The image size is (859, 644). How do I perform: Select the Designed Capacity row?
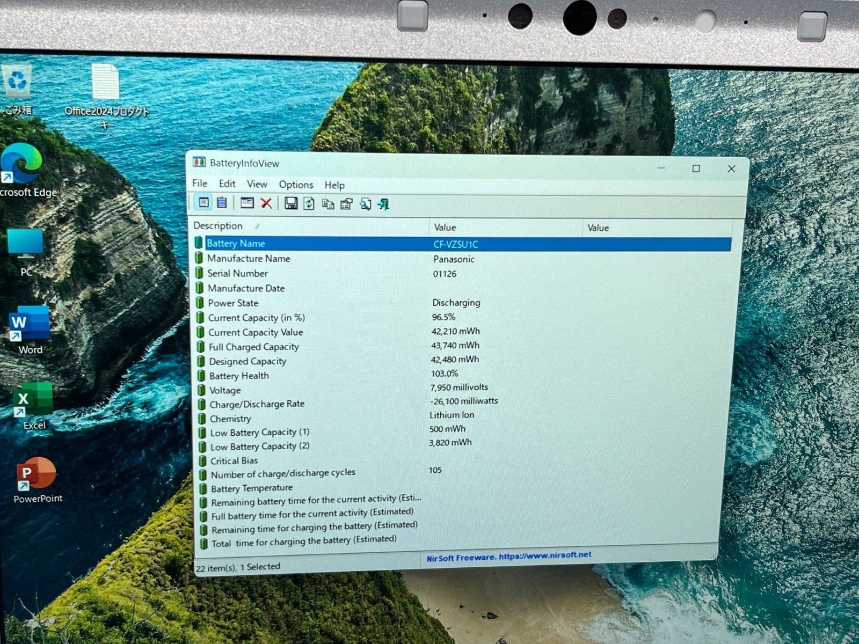click(462, 361)
